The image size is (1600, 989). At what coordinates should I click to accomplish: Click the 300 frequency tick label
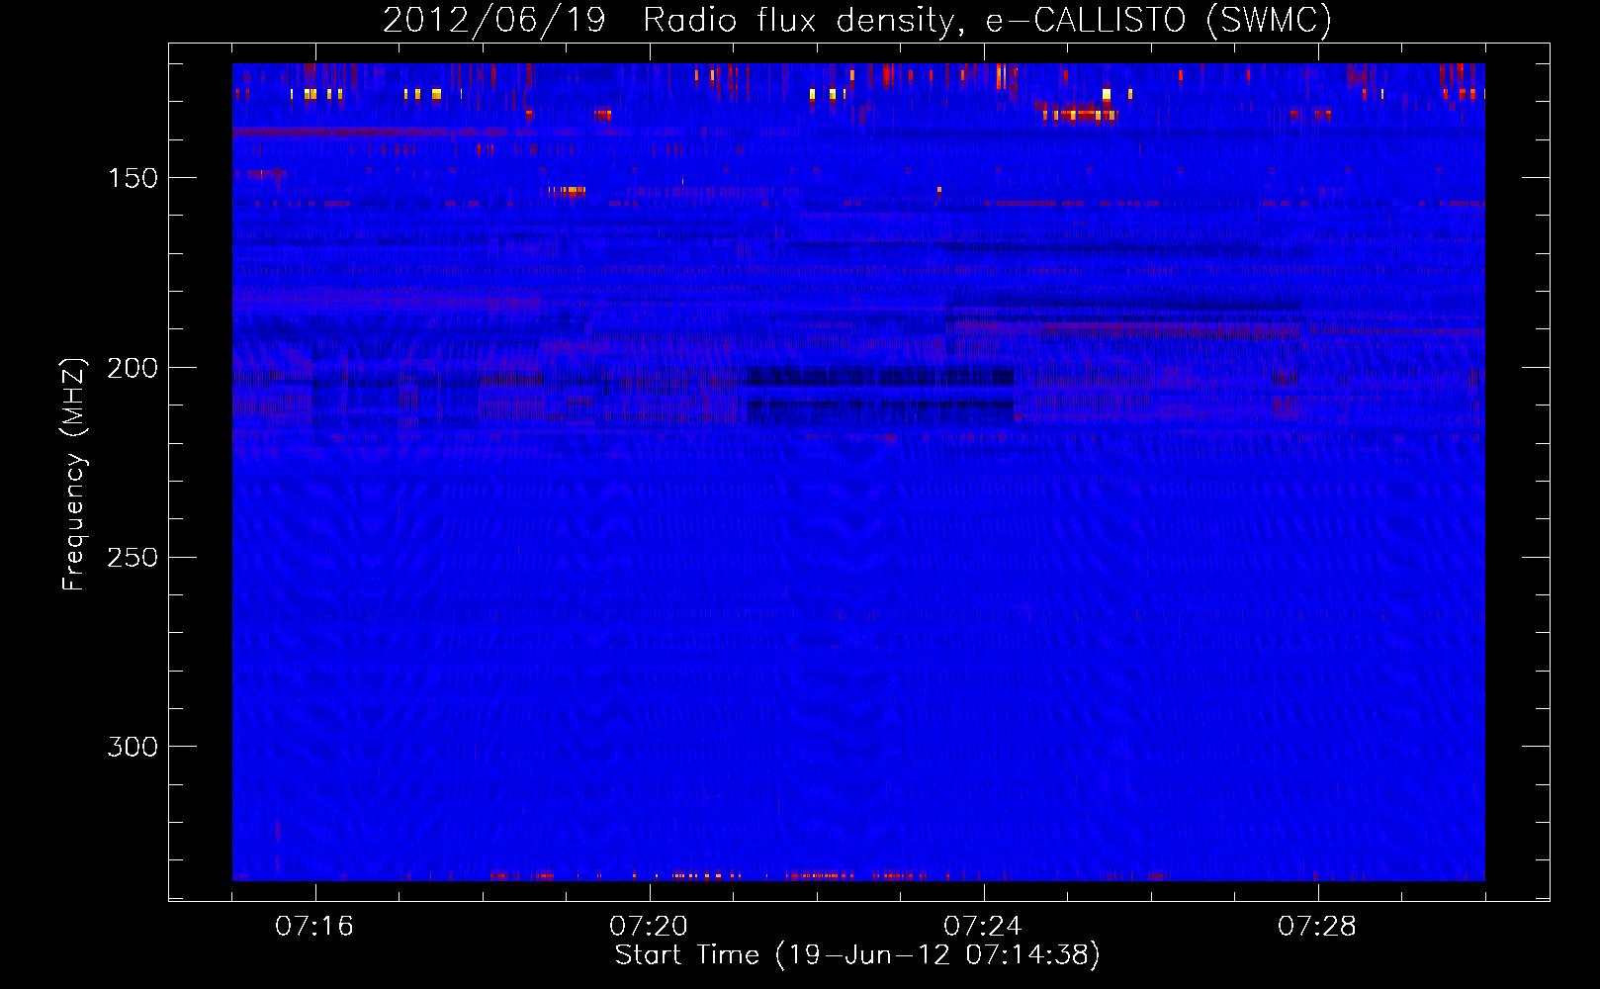coord(133,747)
